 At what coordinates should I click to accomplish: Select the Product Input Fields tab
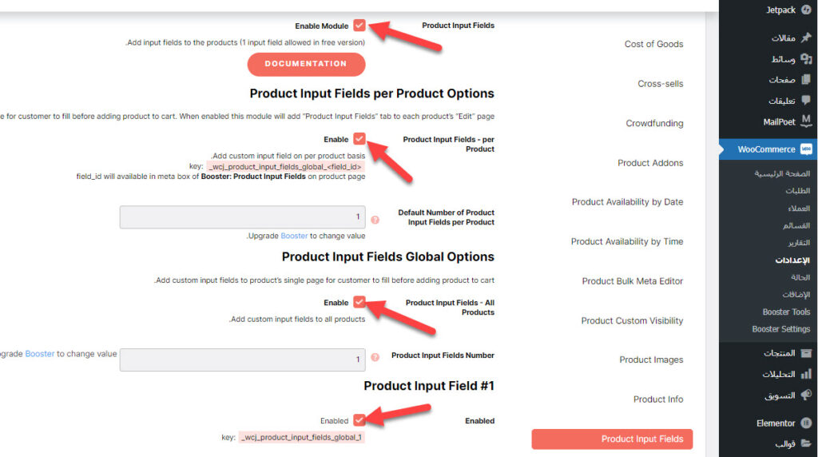point(613,439)
